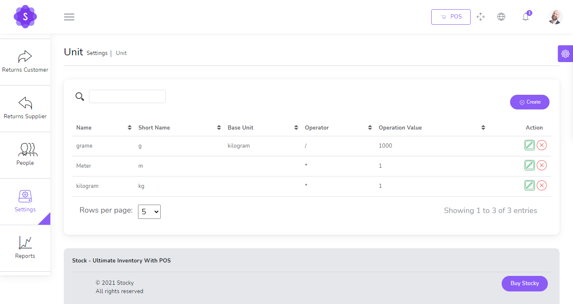The image size is (573, 304).
Task: Delete the Meter unit
Action: pyautogui.click(x=542, y=165)
